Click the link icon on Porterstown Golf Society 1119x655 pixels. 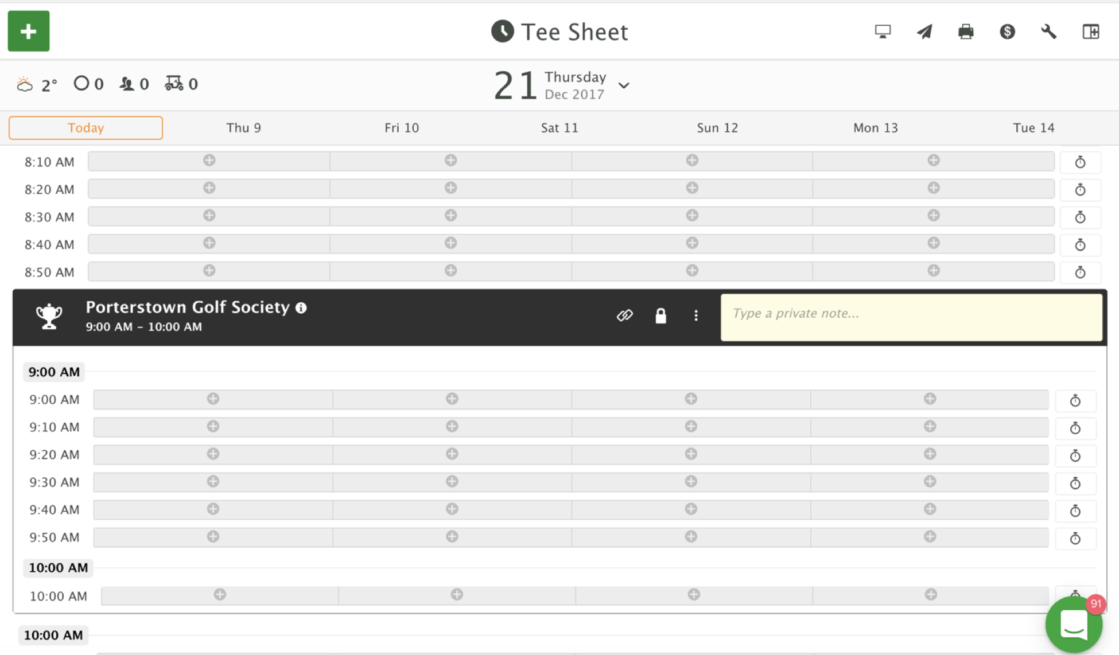coord(624,315)
